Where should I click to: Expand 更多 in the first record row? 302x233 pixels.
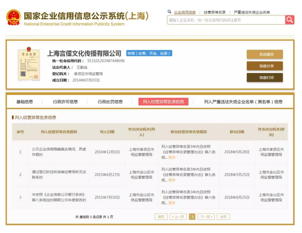[172, 157]
